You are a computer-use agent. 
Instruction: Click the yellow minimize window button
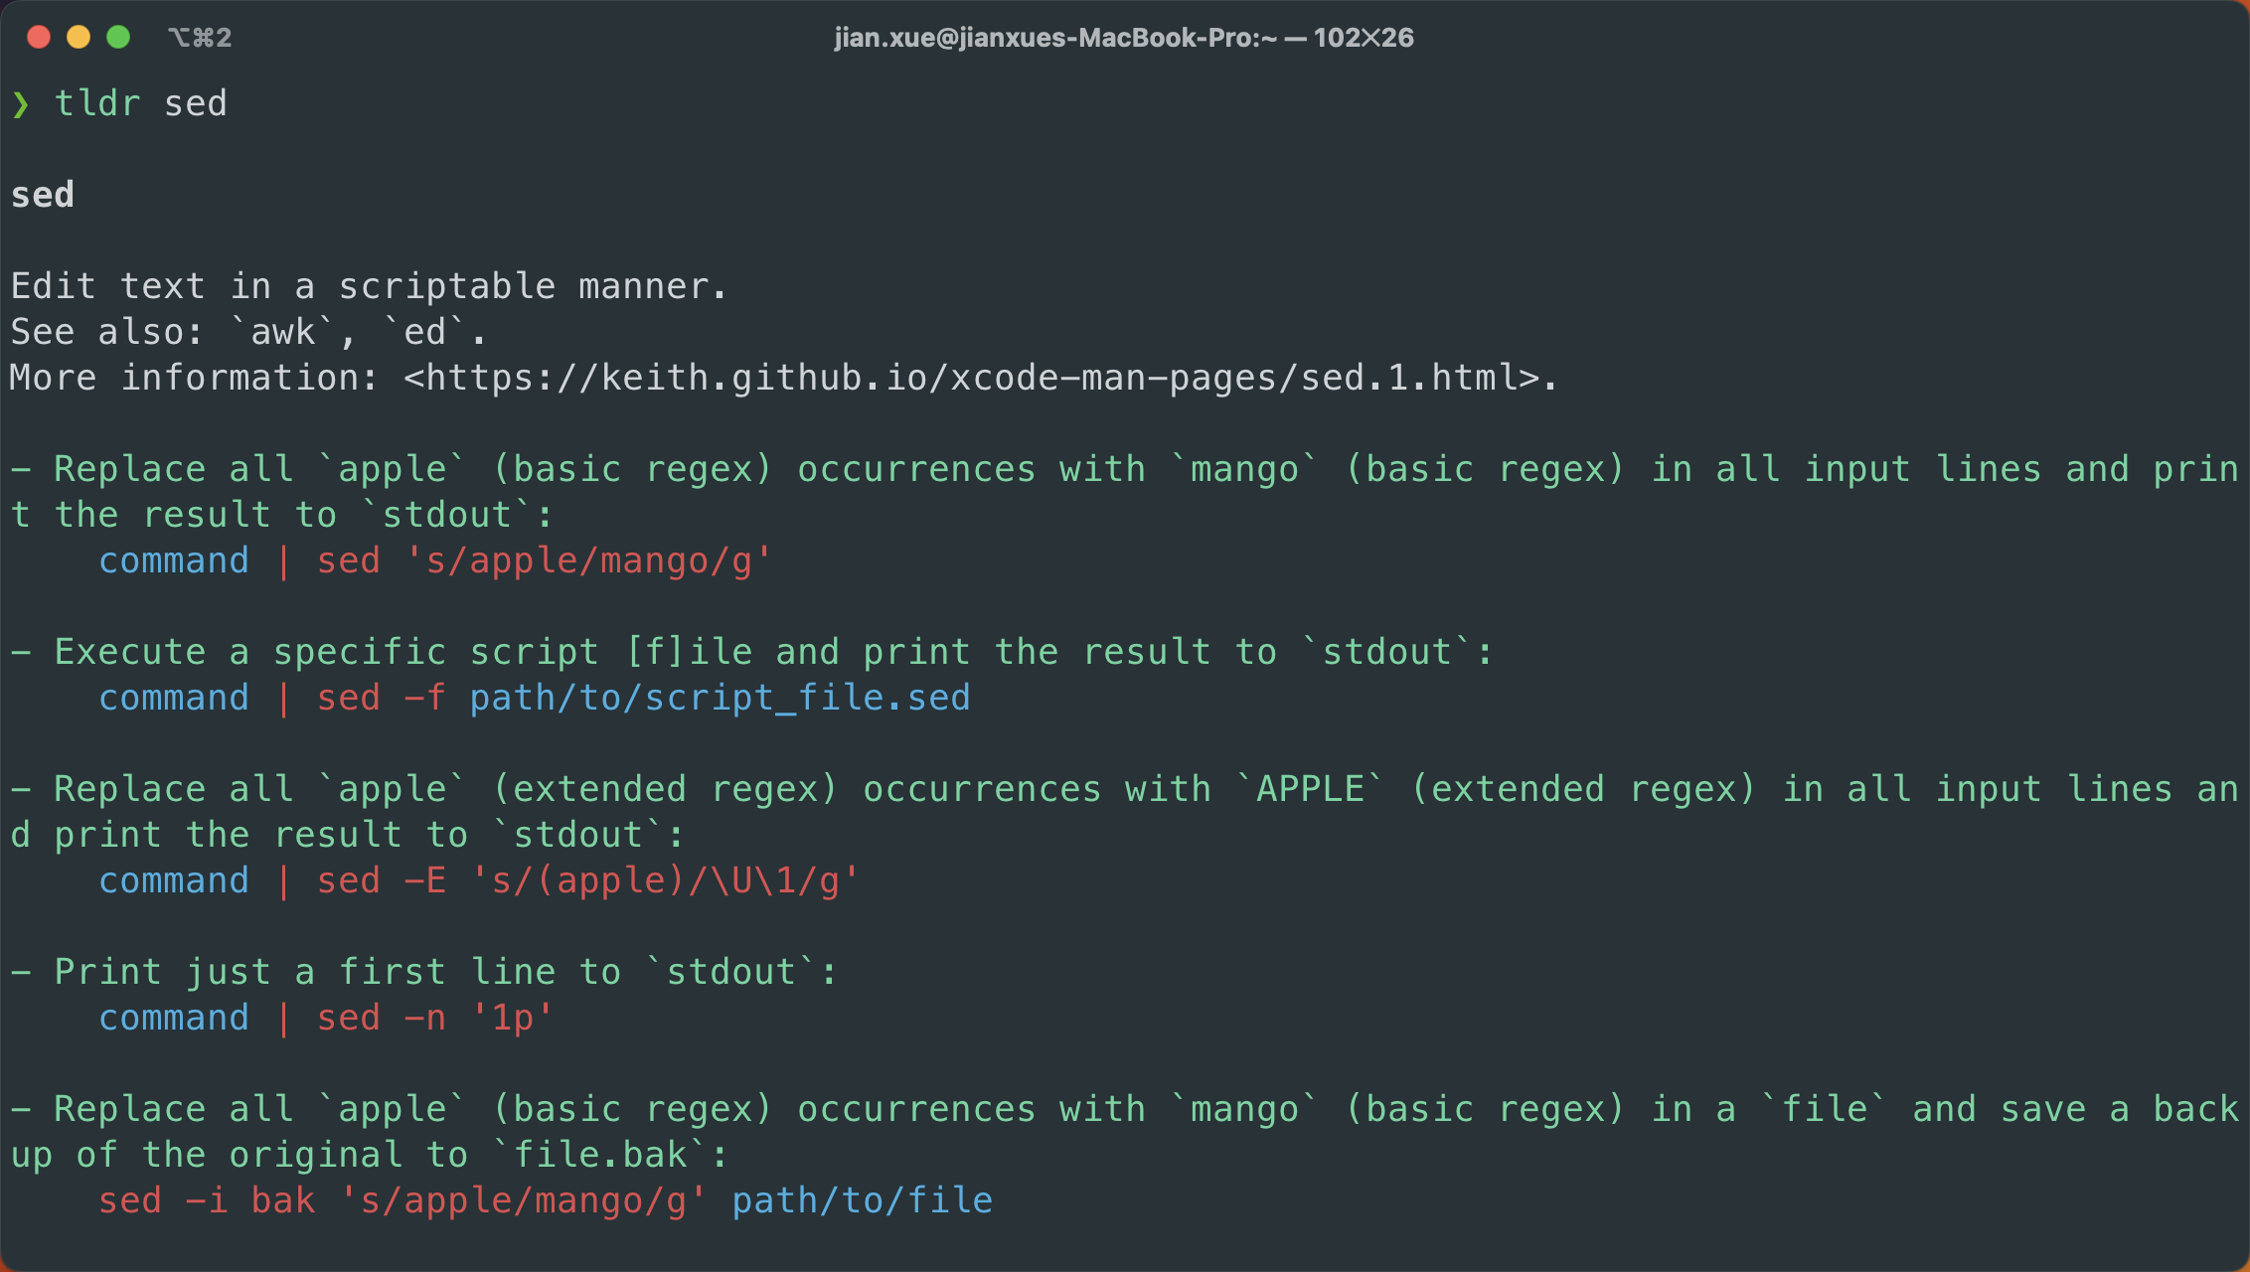(79, 37)
